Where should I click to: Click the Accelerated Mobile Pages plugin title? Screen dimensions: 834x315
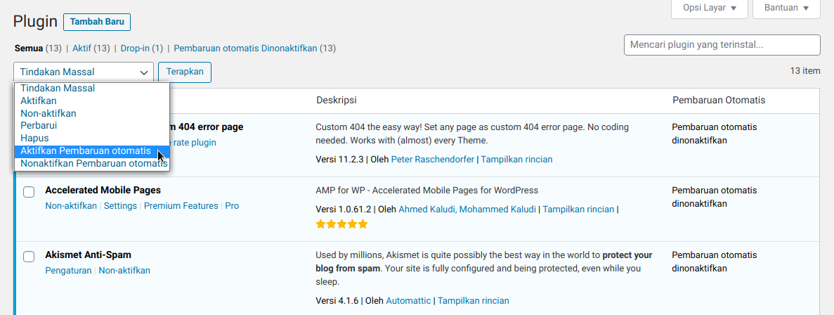[x=103, y=191]
